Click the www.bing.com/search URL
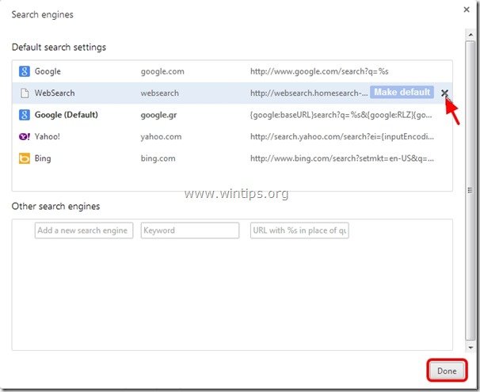The height and width of the screenshot is (392, 480). tap(342, 158)
